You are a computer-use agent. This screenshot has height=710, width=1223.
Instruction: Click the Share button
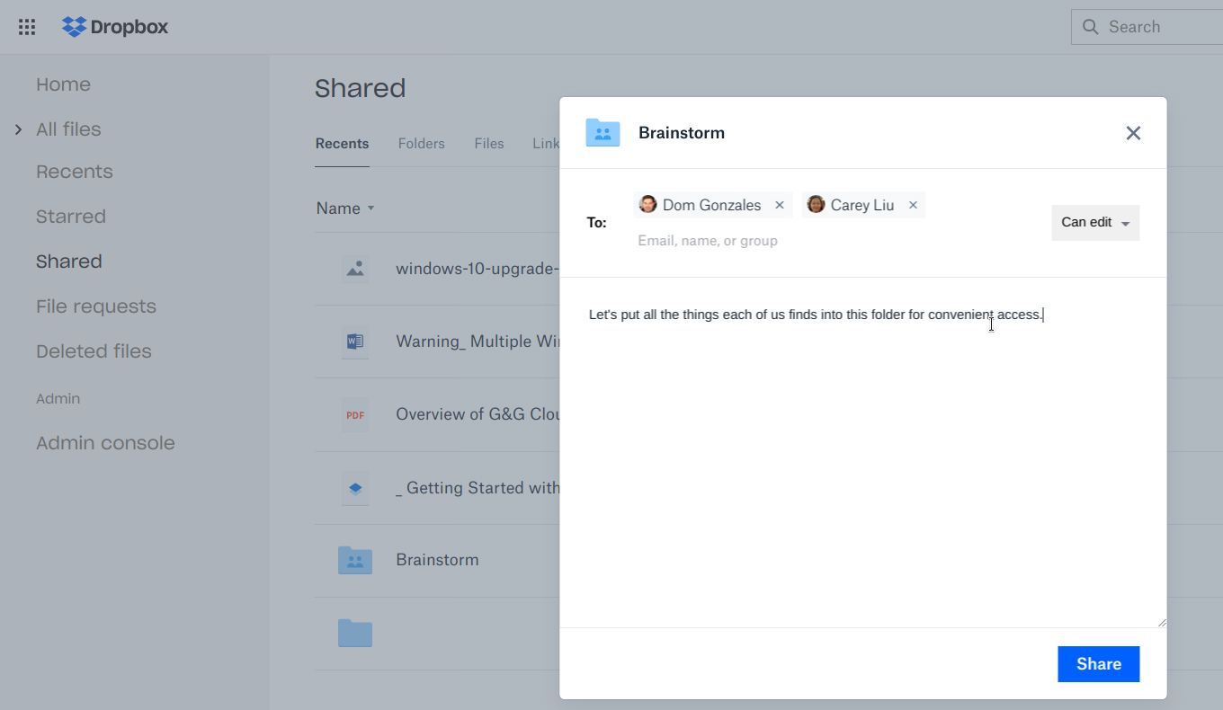1098,663
